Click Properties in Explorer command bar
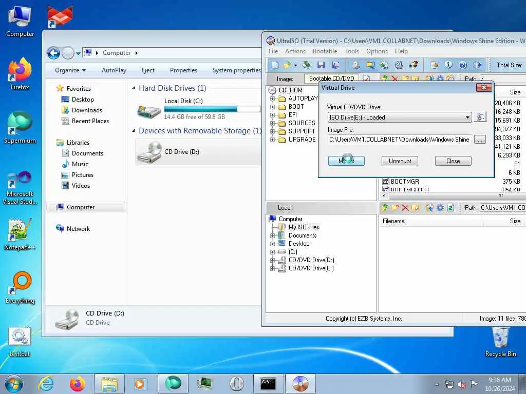This screenshot has height=394, width=526. pyautogui.click(x=183, y=70)
